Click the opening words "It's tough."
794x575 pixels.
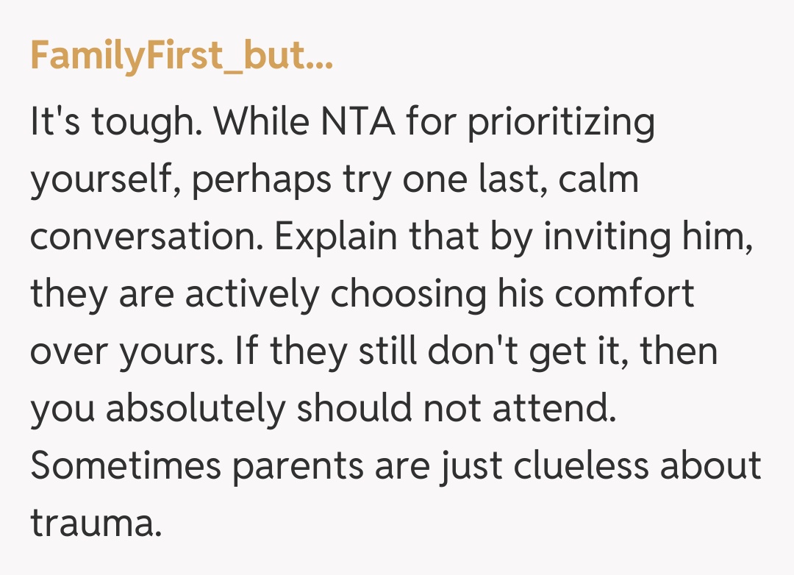(x=116, y=121)
